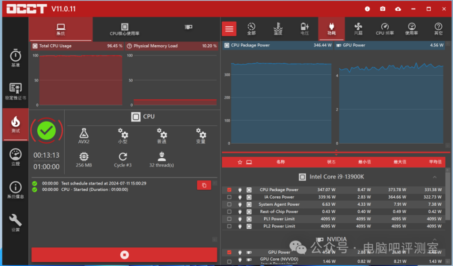453x266 pixels.
Task: Show Power (功耗) sensors tab
Action: [x=331, y=29]
